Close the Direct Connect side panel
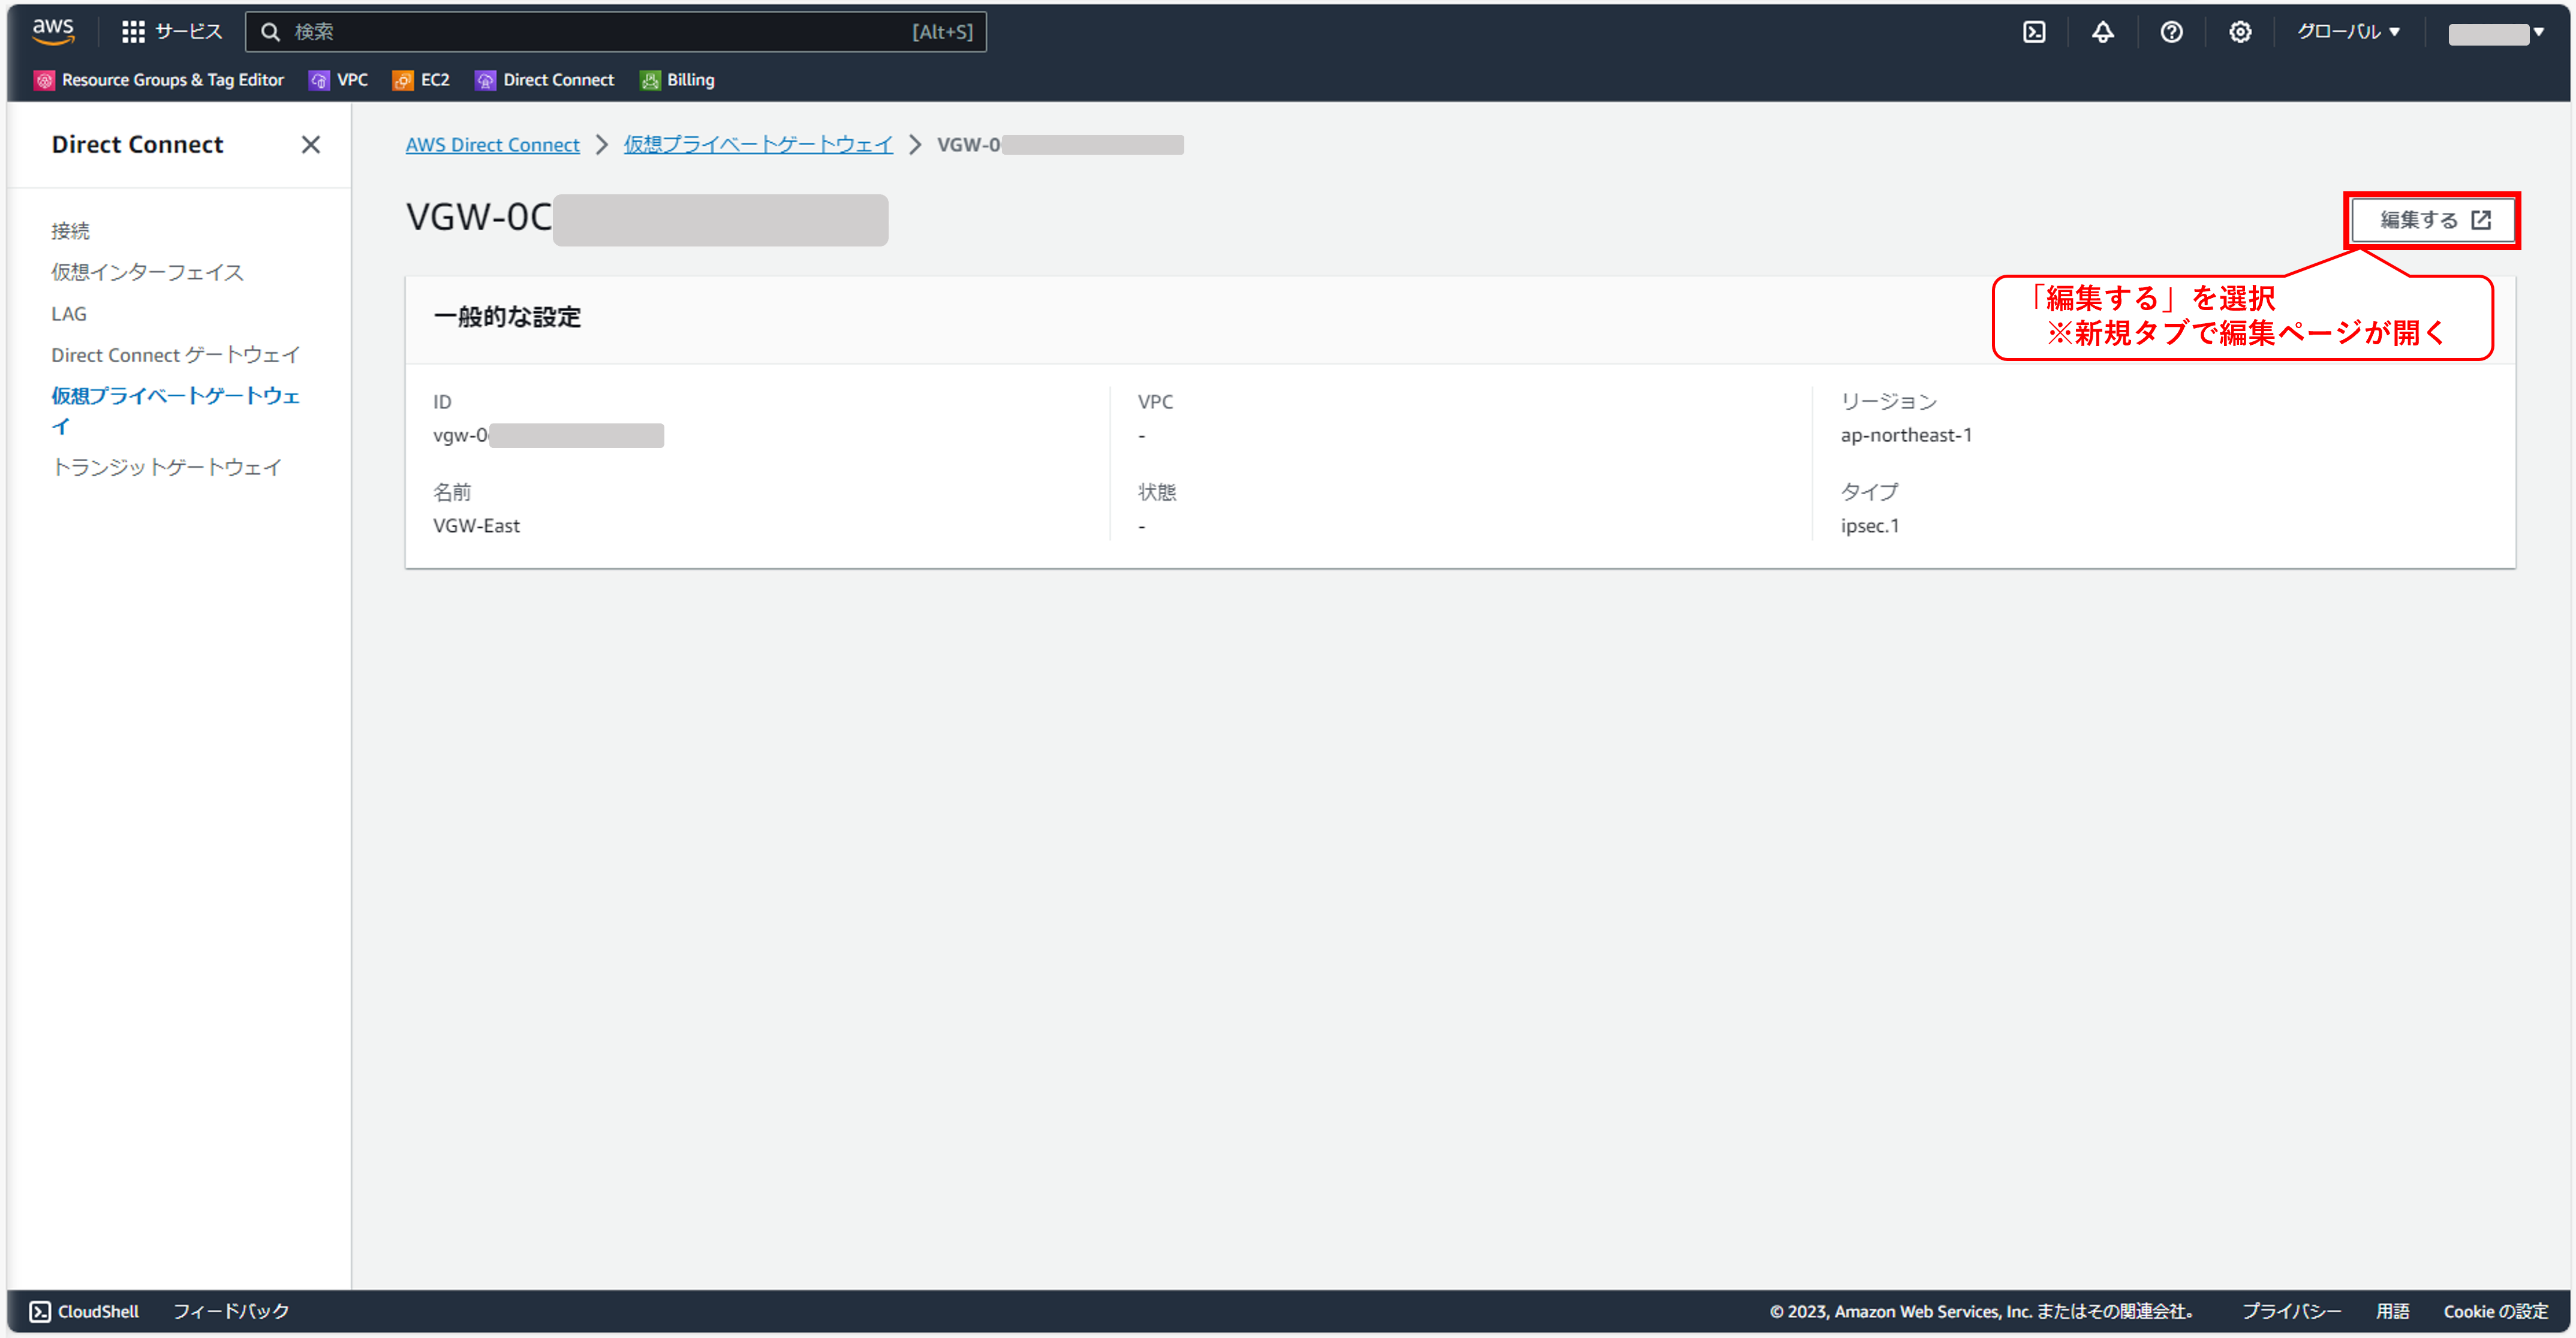The height and width of the screenshot is (1338, 2576). [x=311, y=145]
